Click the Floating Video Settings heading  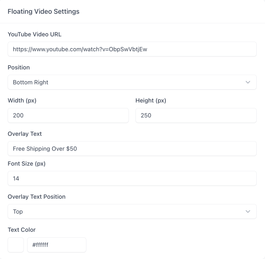tap(44, 12)
